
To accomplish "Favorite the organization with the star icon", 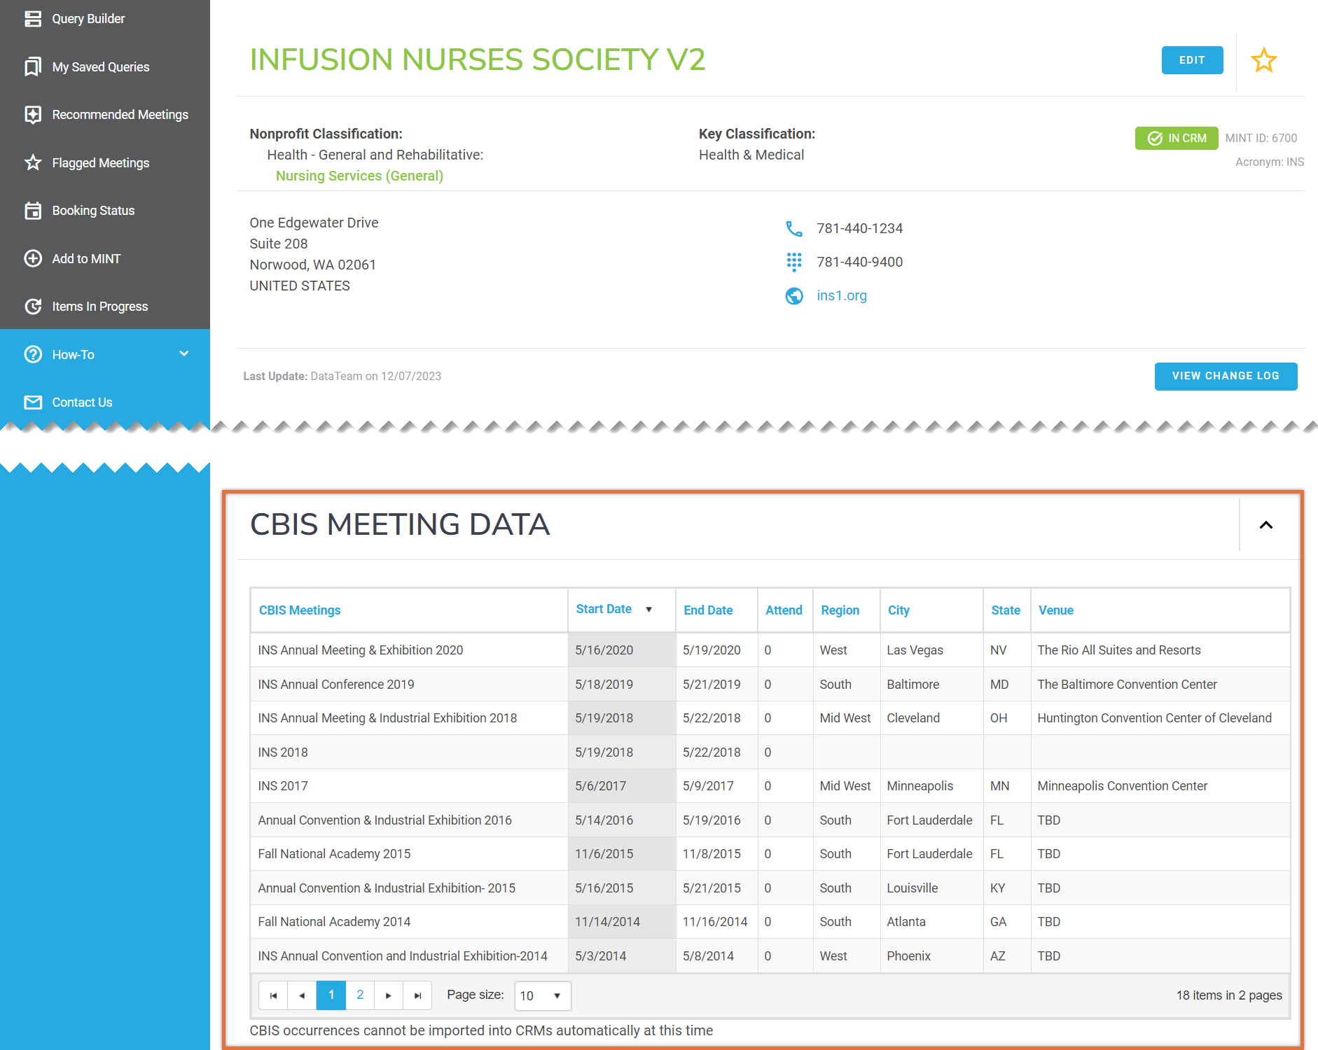I will (1263, 60).
